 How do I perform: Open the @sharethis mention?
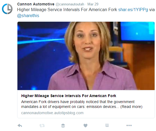point(28,16)
